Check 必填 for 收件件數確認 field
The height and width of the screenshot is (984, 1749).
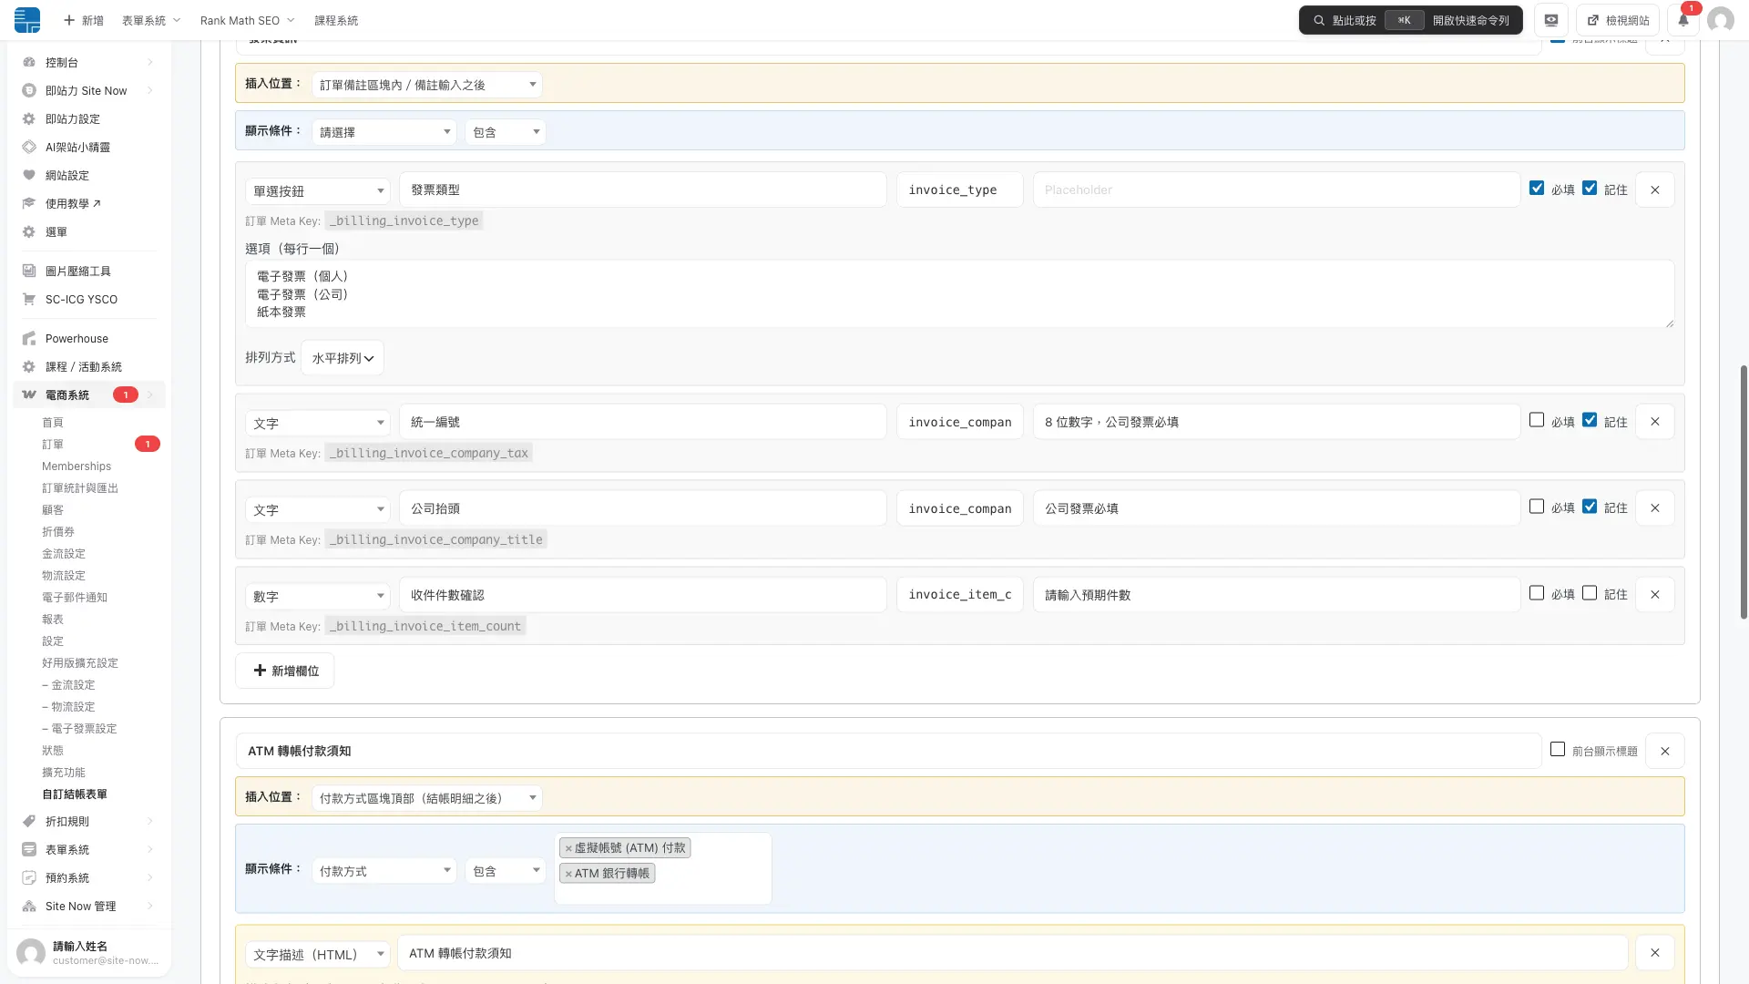click(1537, 593)
